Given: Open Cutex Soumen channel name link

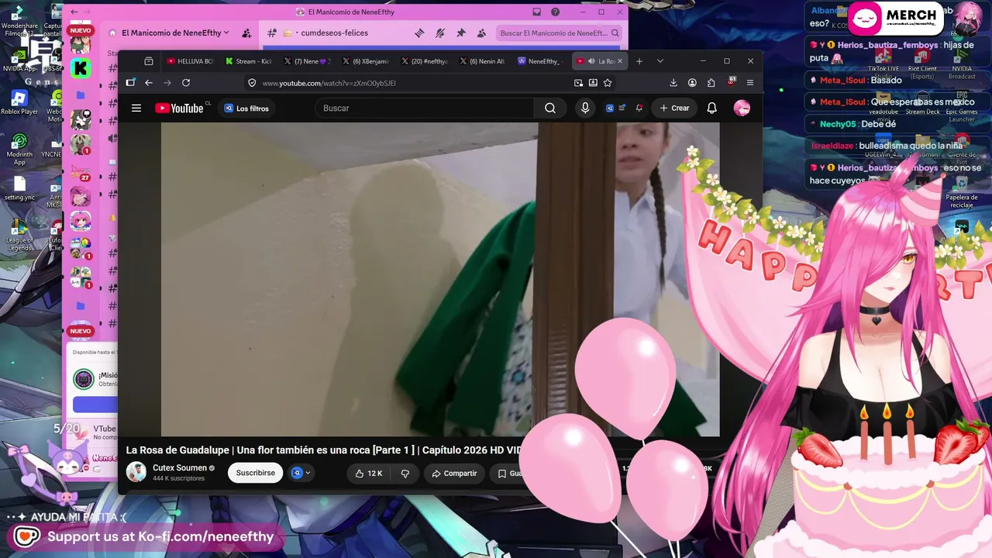Looking at the screenshot, I should 180,468.
